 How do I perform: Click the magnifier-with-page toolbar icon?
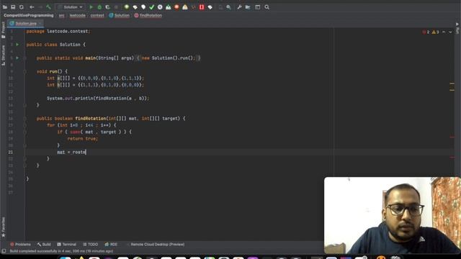pos(228,7)
